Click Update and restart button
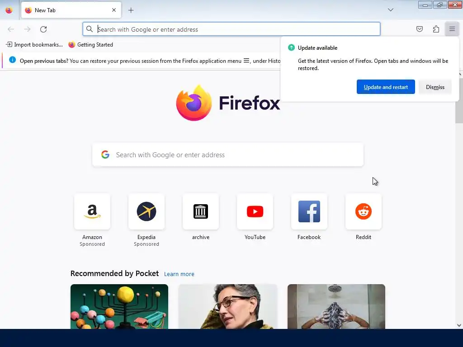The image size is (463, 347). (x=386, y=87)
